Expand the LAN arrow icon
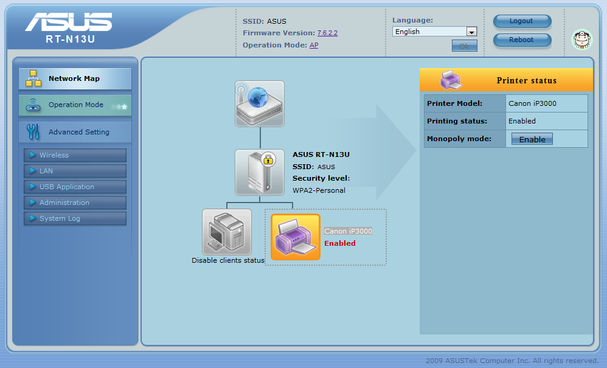Viewport: 607px width, 368px height. click(x=32, y=171)
